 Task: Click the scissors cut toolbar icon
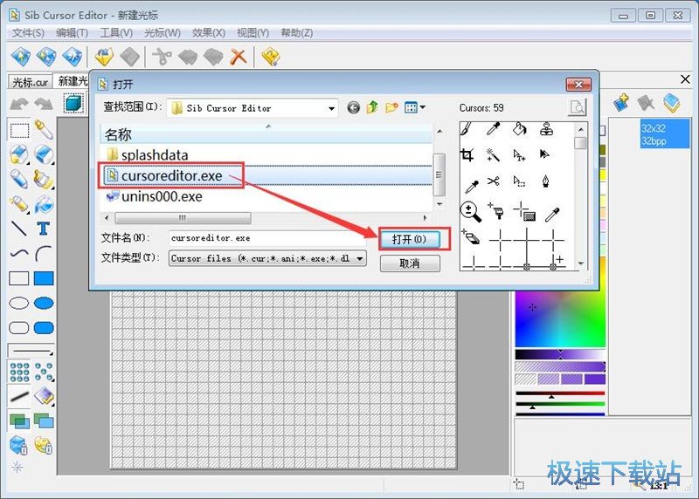coord(162,57)
